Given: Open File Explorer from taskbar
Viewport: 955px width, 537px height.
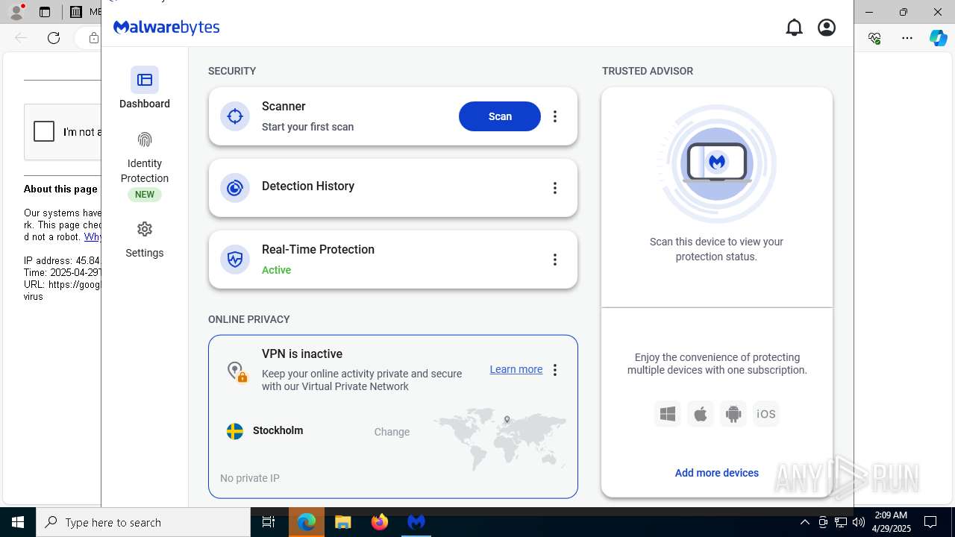Looking at the screenshot, I should (x=342, y=522).
